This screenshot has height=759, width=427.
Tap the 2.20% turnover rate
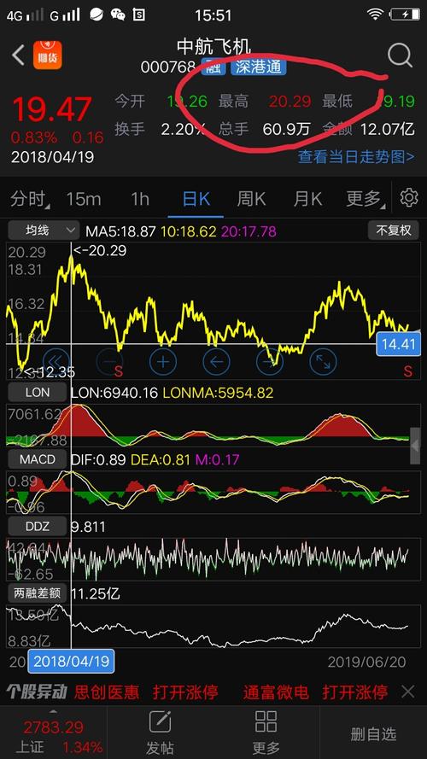tap(184, 129)
